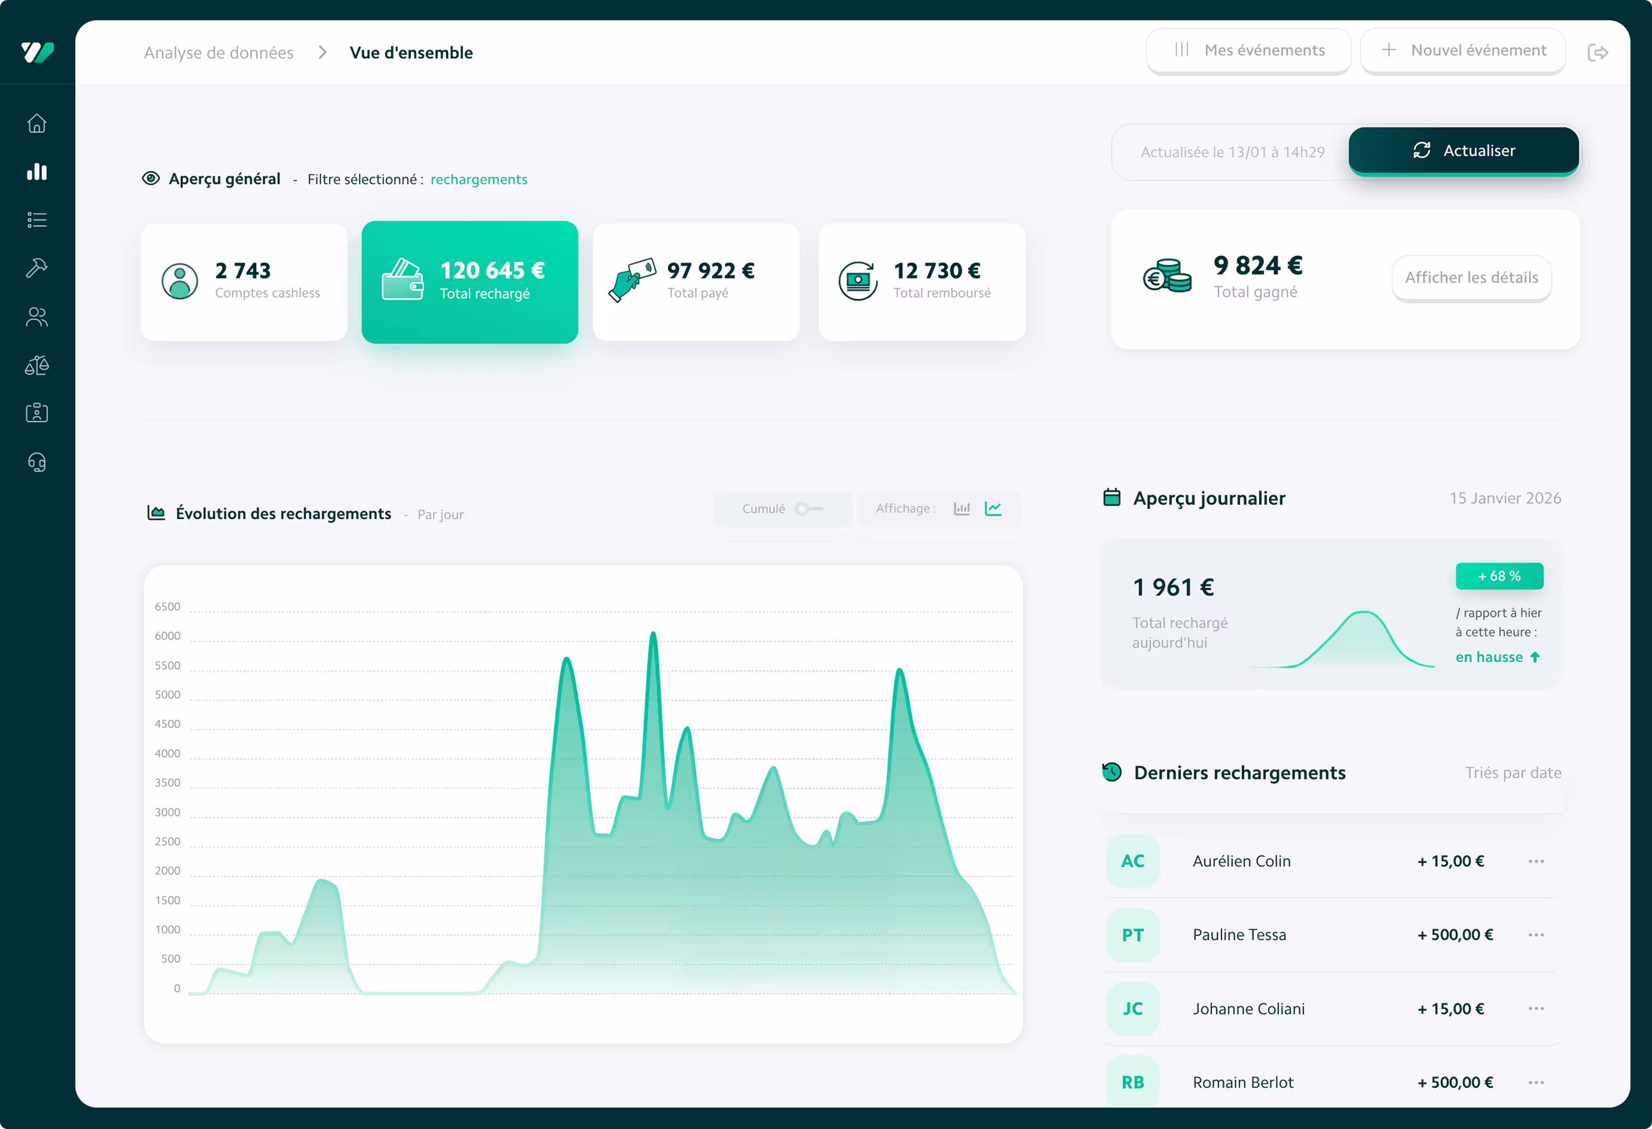This screenshot has width=1652, height=1129.
Task: Open the ID badge sidebar icon
Action: (x=37, y=413)
